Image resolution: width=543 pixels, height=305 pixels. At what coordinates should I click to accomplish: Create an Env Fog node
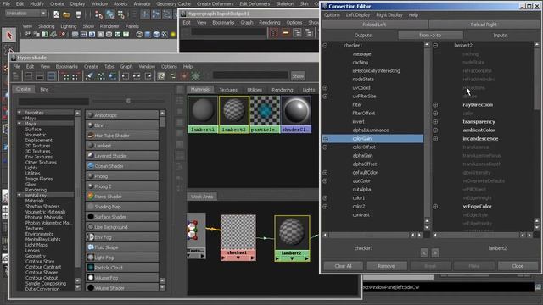point(122,237)
